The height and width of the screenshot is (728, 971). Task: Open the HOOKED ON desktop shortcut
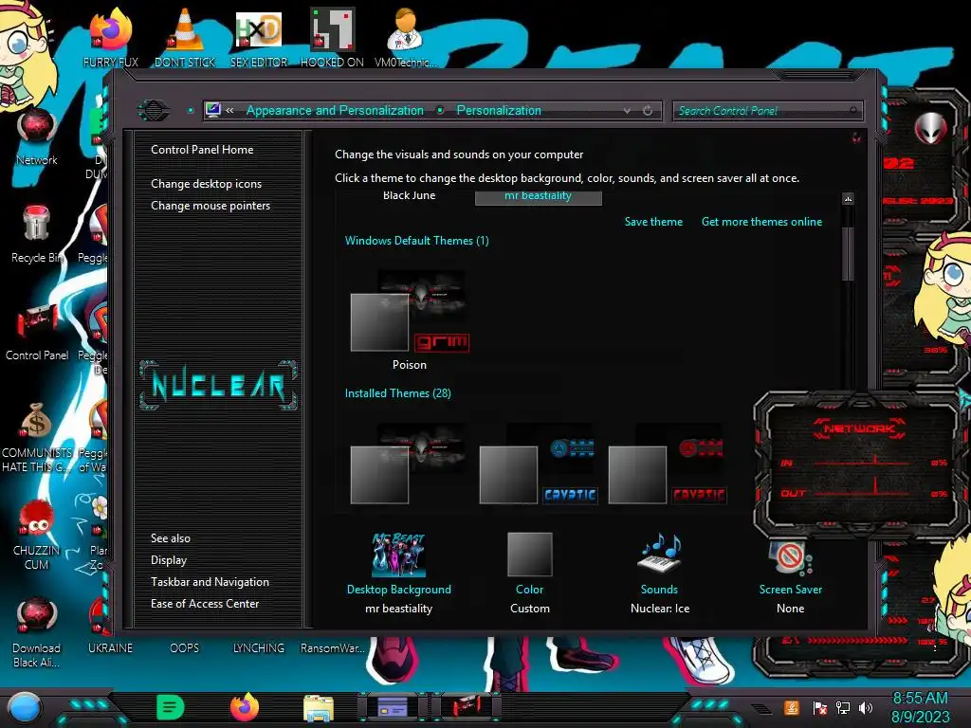[x=332, y=29]
